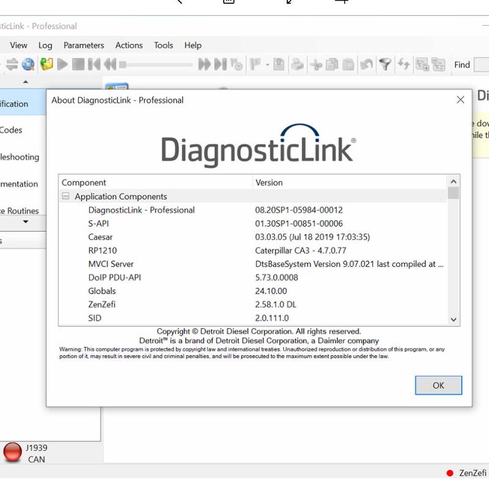This screenshot has height=489, width=489.
Task: Select the DiagnosticLink - Professional component row
Action: point(252,210)
